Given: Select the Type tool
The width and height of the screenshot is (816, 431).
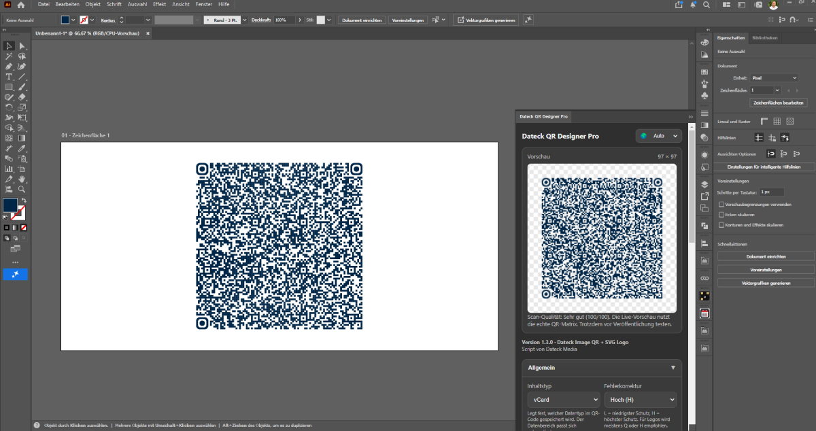Looking at the screenshot, I should [x=9, y=77].
